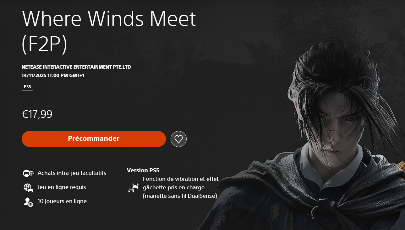Click the online players person icon

28,202
